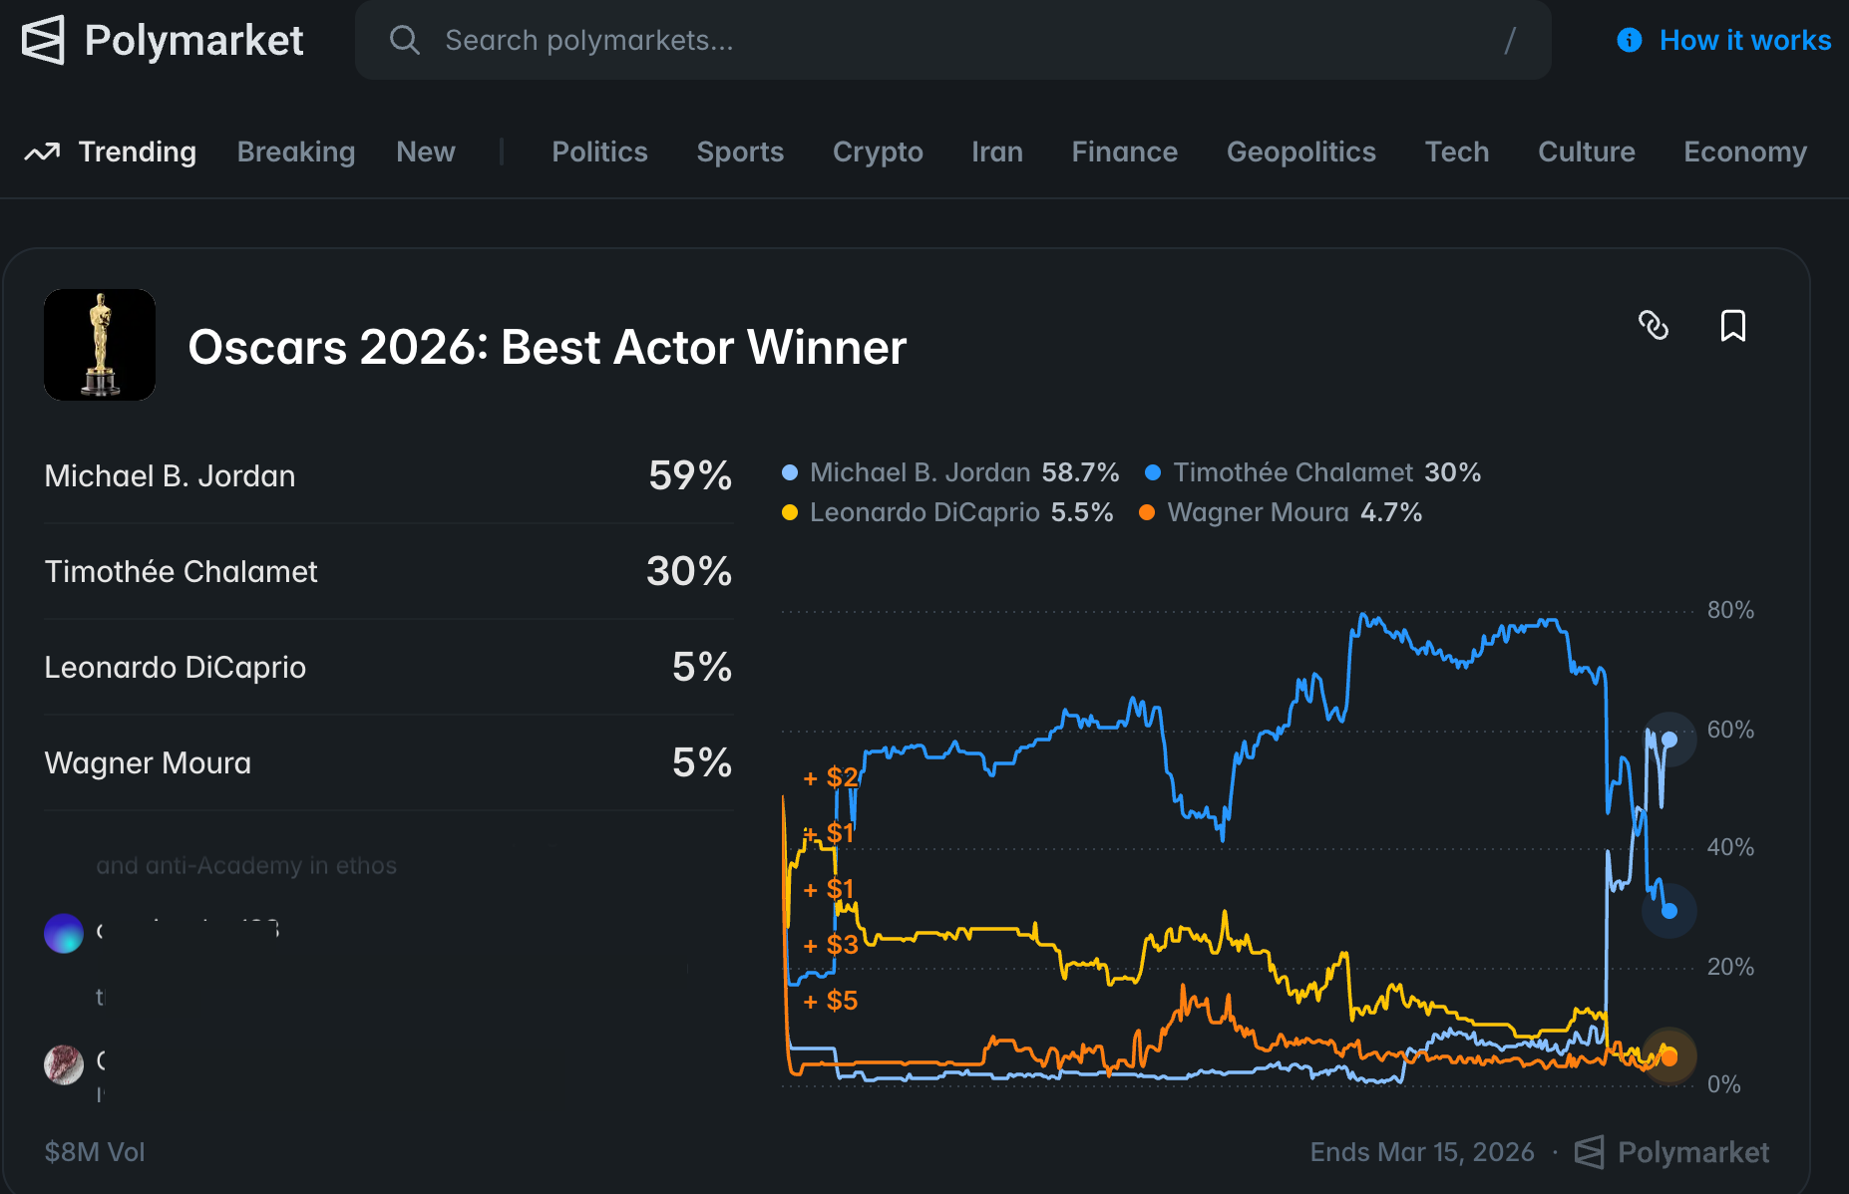The image size is (1849, 1194).
Task: Click the Polymarket watermark icon below chart
Action: tap(1589, 1152)
